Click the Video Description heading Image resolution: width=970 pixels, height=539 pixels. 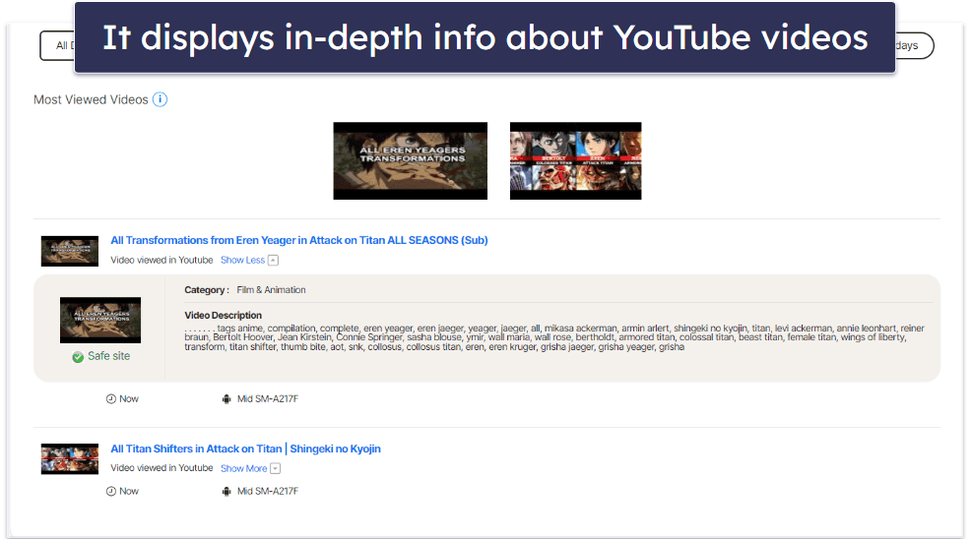pos(223,316)
